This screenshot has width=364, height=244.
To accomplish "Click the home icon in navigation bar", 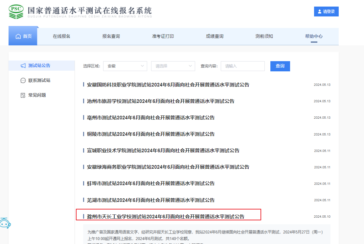I will [18, 36].
